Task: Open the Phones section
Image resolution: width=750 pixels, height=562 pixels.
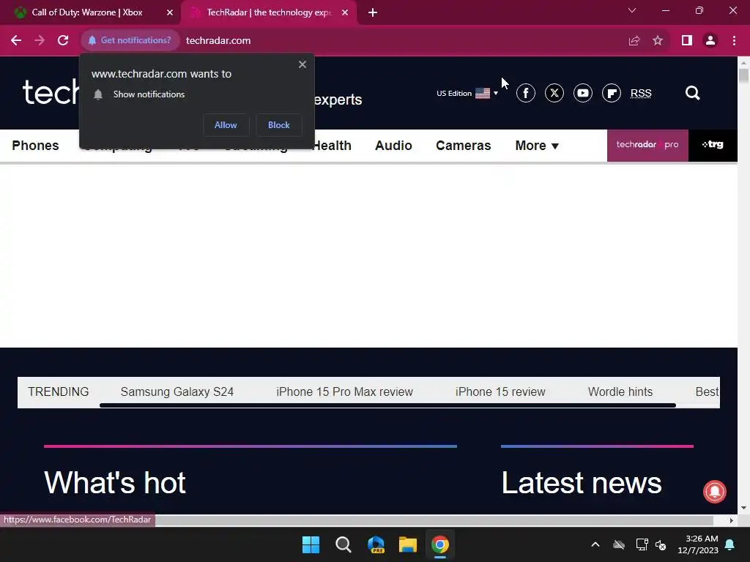Action: click(x=35, y=146)
